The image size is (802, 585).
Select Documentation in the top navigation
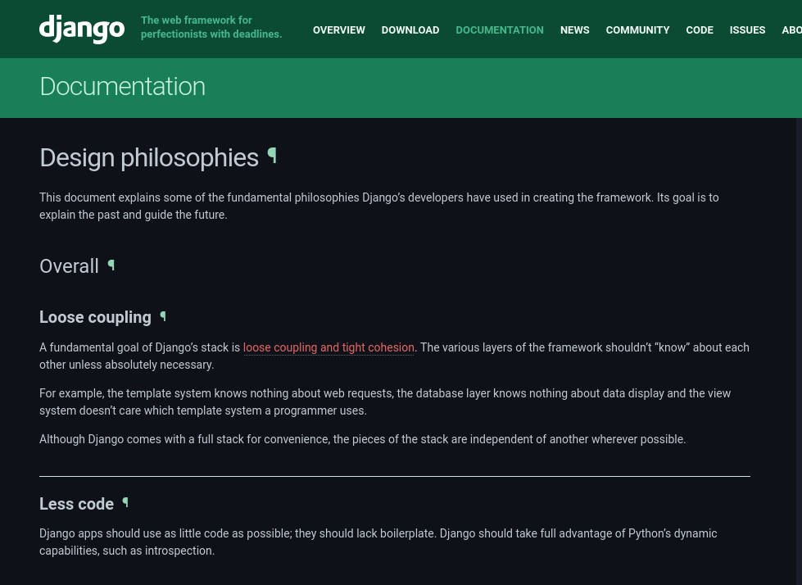point(499,30)
